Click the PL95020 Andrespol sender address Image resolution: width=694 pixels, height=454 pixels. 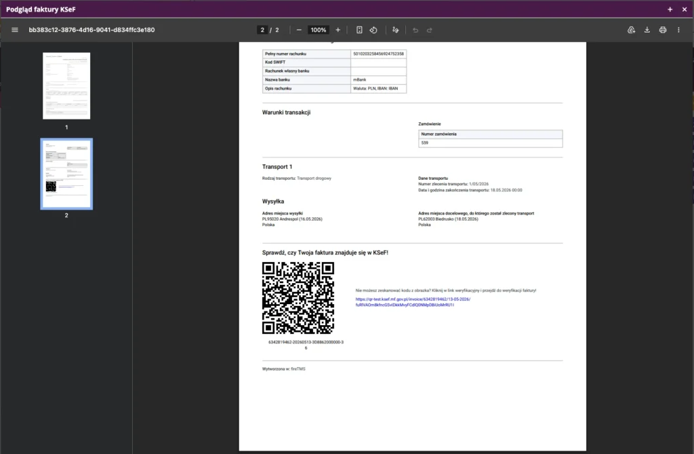(x=292, y=219)
